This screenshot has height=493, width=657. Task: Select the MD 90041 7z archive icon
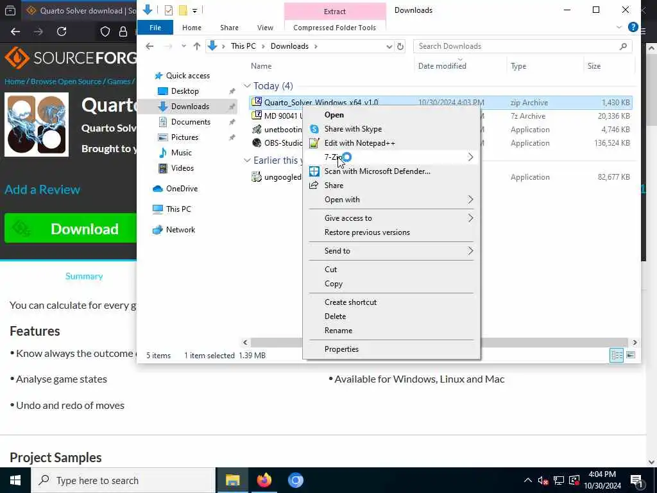pos(257,116)
